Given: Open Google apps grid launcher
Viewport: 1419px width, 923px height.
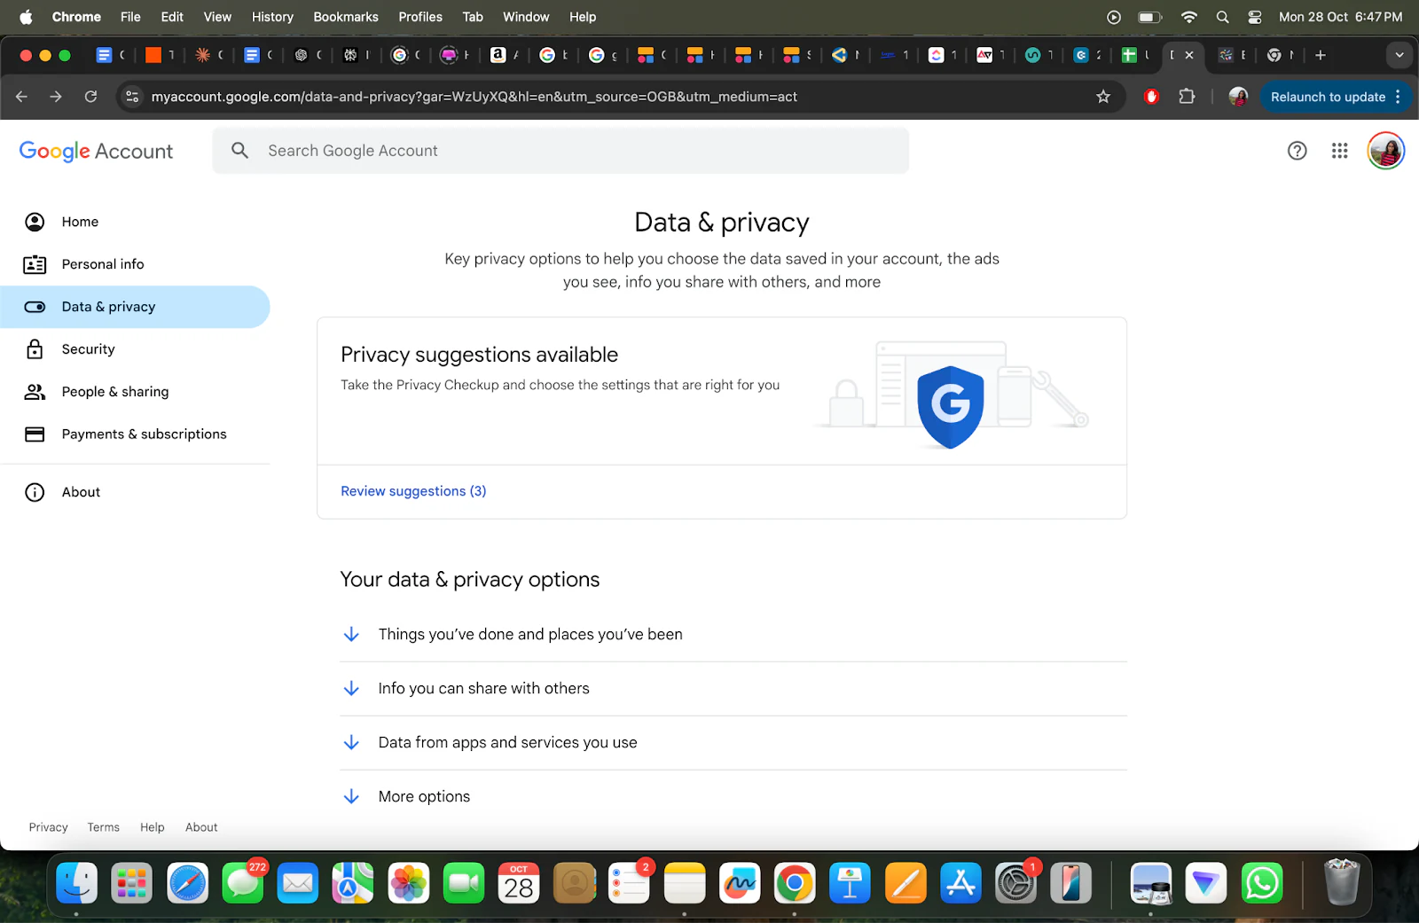Looking at the screenshot, I should tap(1339, 151).
